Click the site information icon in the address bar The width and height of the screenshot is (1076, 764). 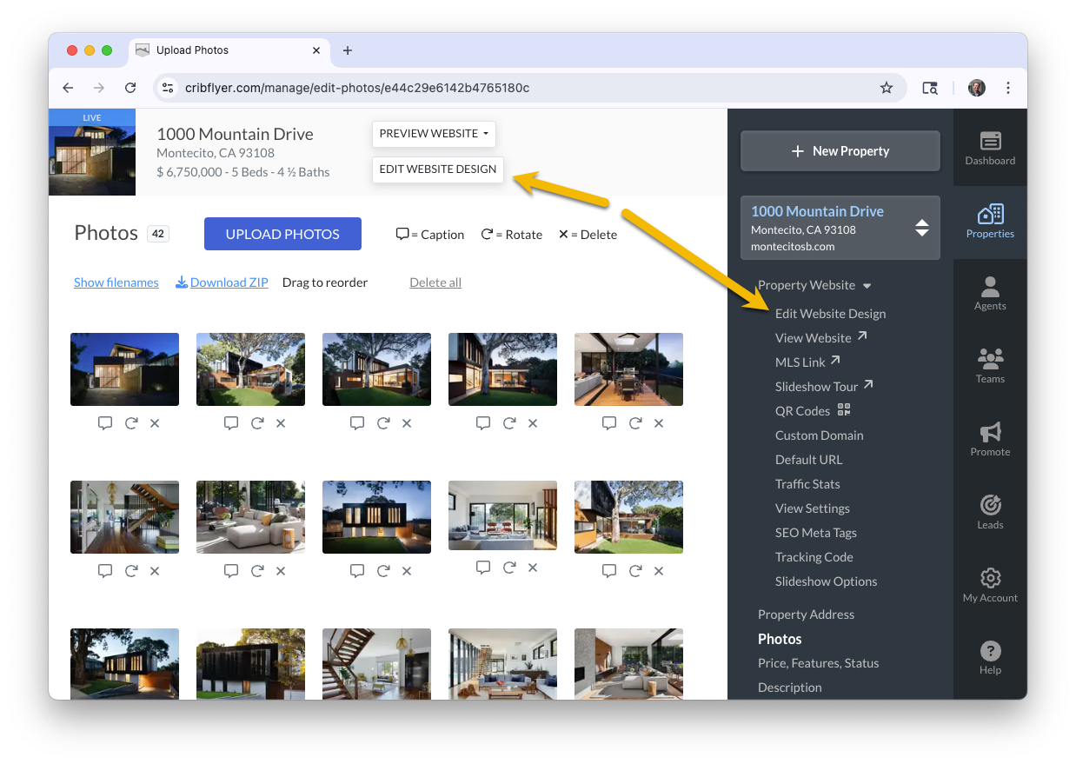169,88
